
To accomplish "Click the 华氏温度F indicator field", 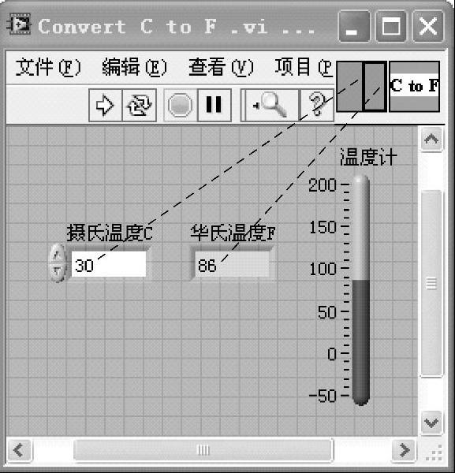I will point(232,264).
